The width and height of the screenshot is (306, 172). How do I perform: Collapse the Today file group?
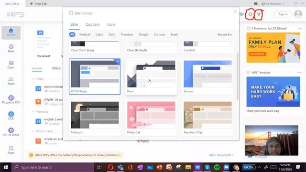click(33, 79)
